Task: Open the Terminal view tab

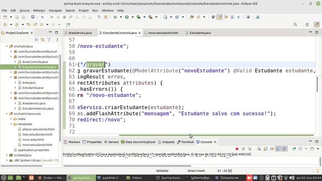Action: pos(186,142)
